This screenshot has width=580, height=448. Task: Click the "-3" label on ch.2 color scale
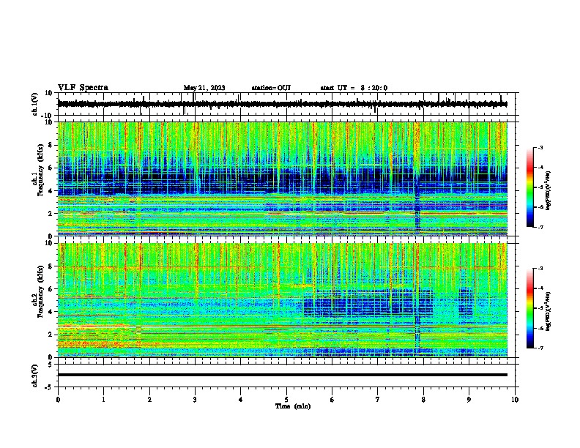pos(540,269)
